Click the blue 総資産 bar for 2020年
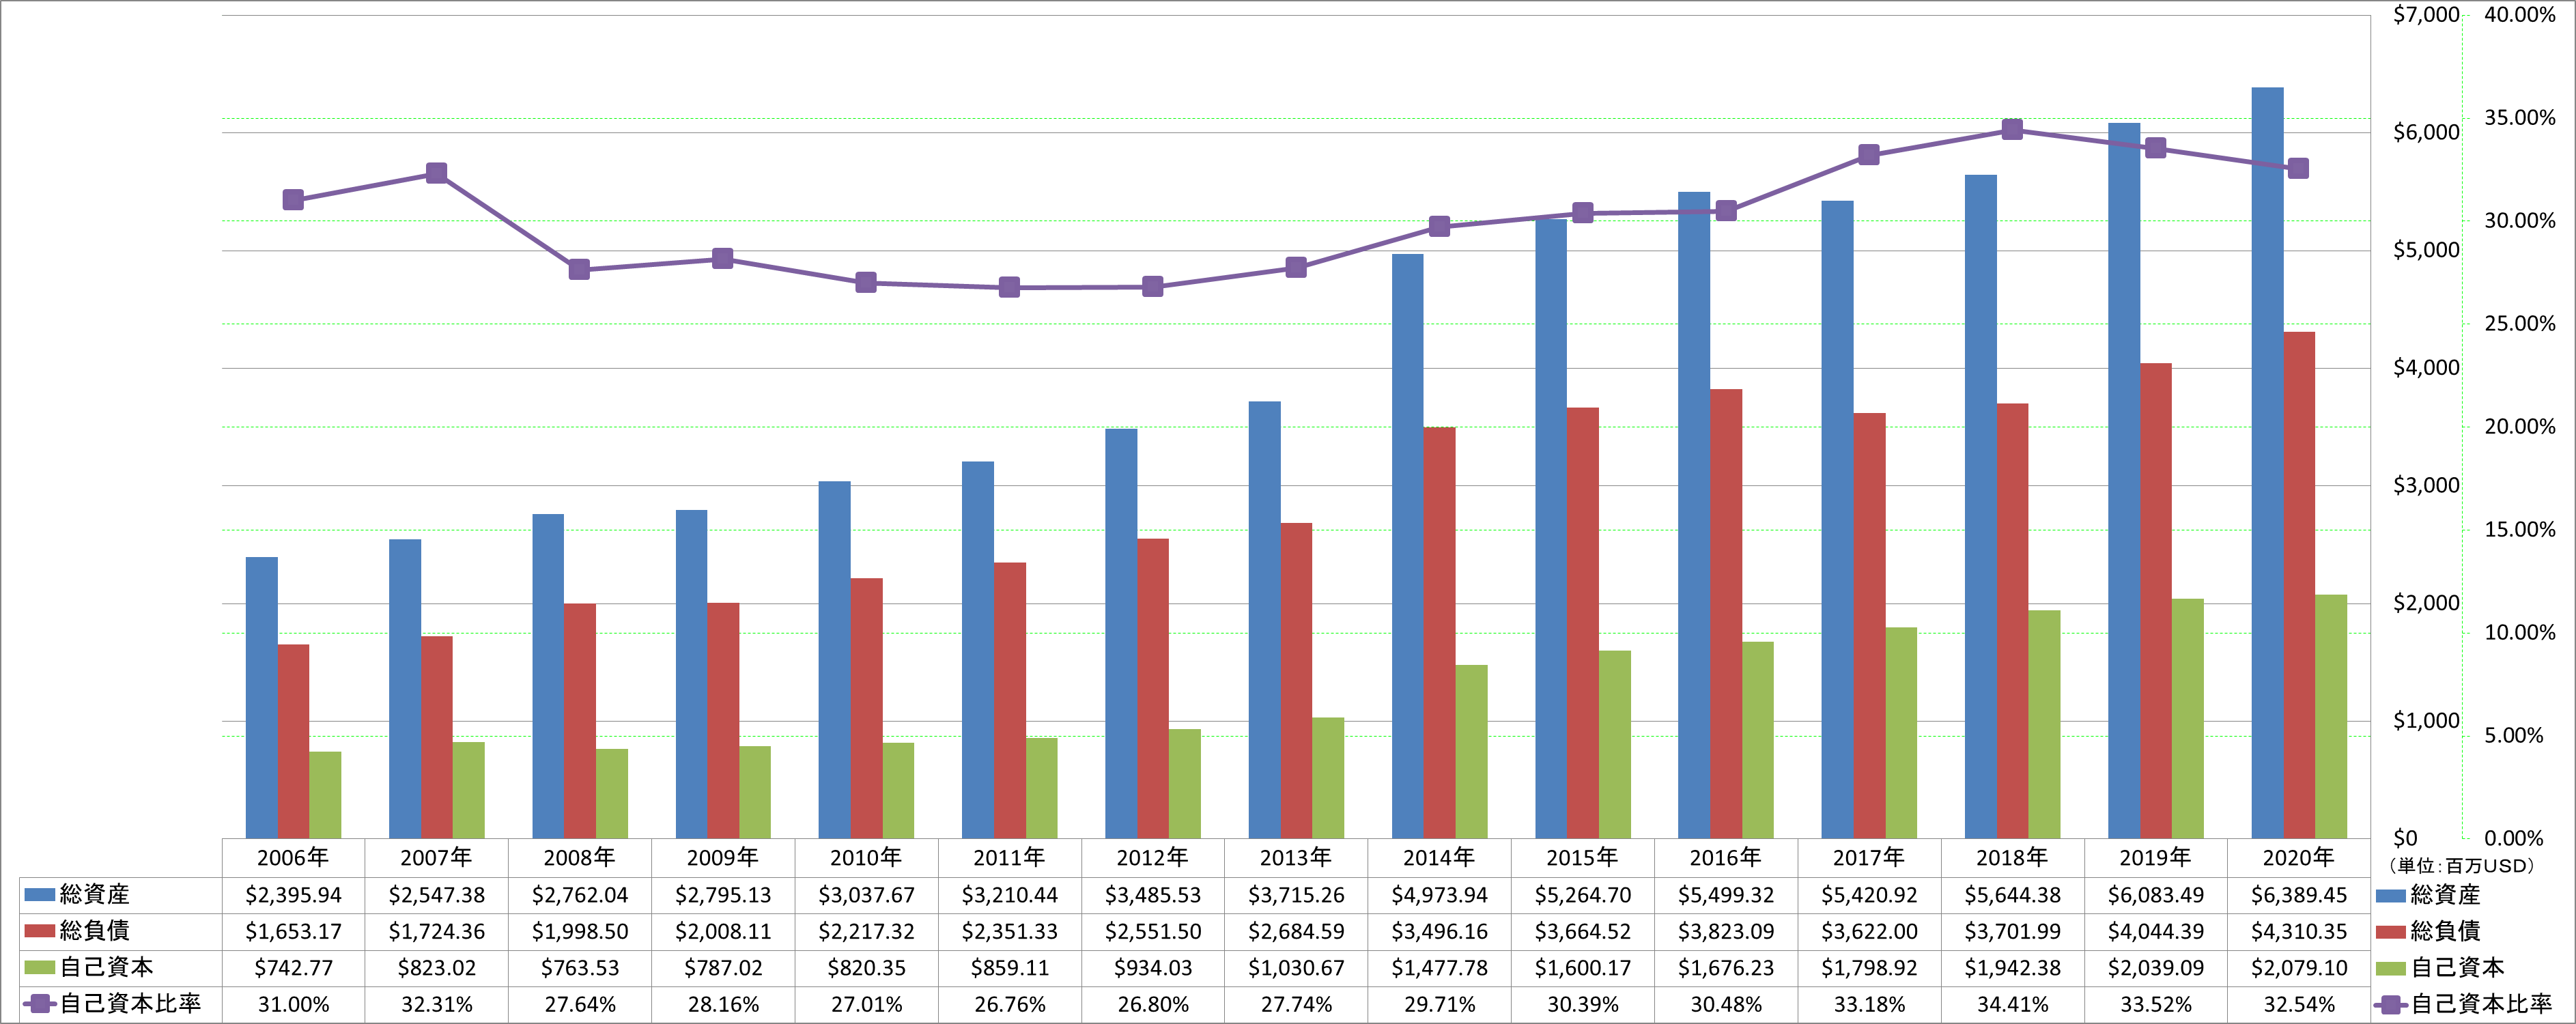Screen dimensions: 2576x1024 tap(2267, 463)
